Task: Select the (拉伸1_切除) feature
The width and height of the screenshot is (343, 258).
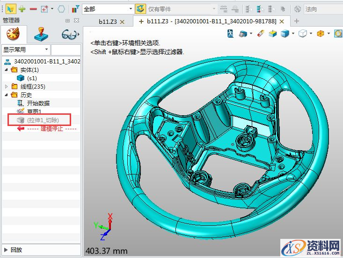Action: click(x=43, y=120)
